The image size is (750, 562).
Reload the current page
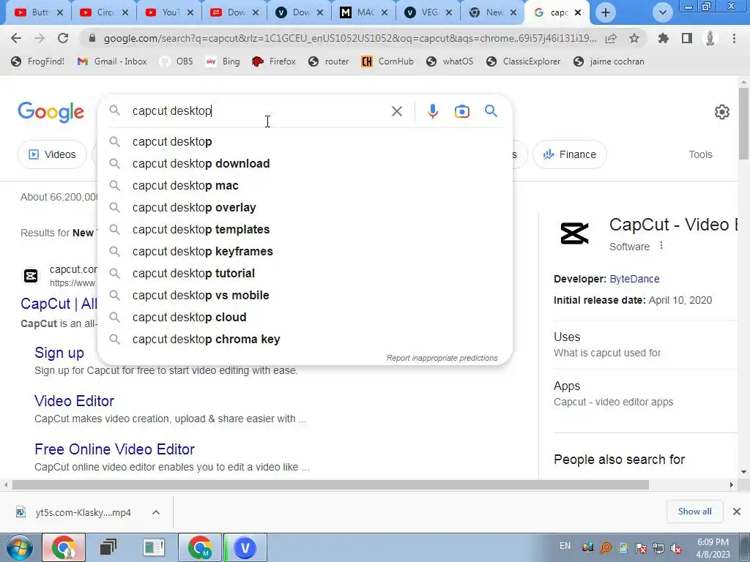[63, 38]
